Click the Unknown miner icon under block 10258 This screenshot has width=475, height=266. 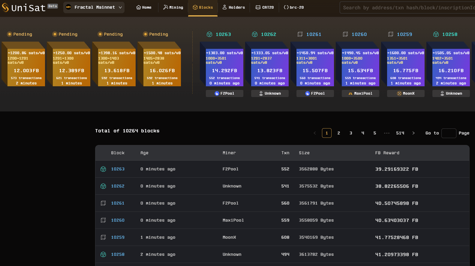(x=442, y=93)
